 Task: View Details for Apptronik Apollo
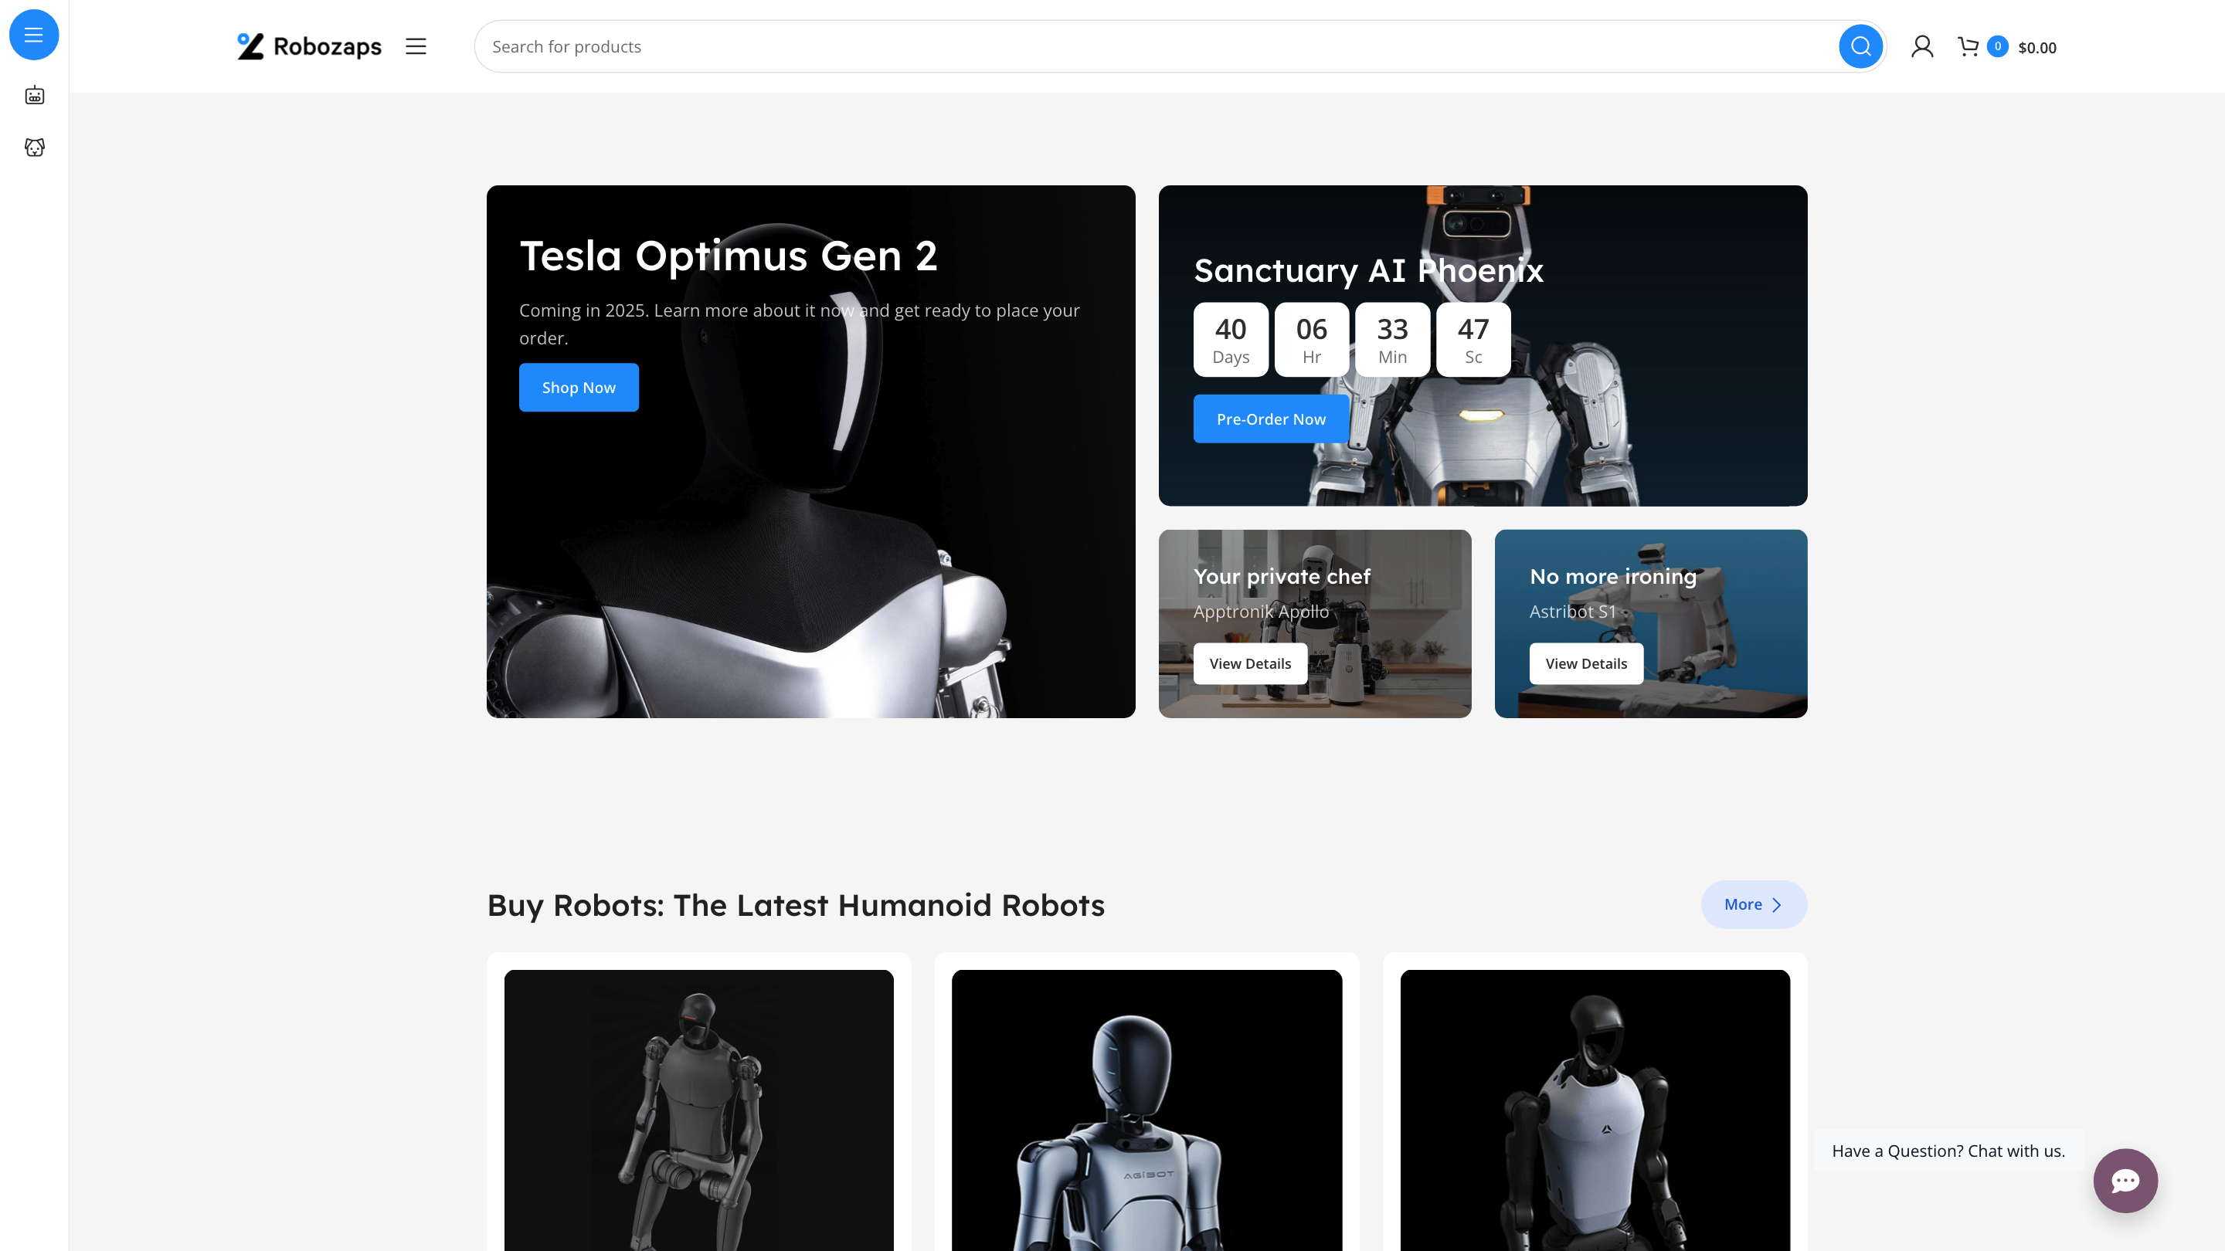pos(1250,663)
